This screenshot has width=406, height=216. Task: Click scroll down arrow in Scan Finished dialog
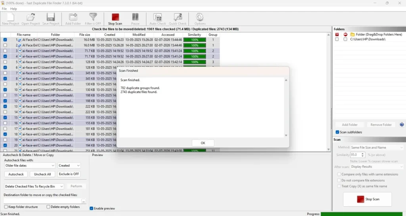[286, 135]
